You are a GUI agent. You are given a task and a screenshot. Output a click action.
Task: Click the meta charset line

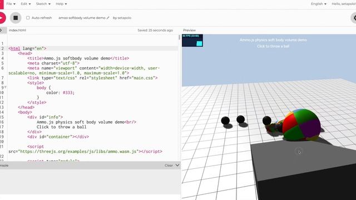pyautogui.click(x=53, y=63)
